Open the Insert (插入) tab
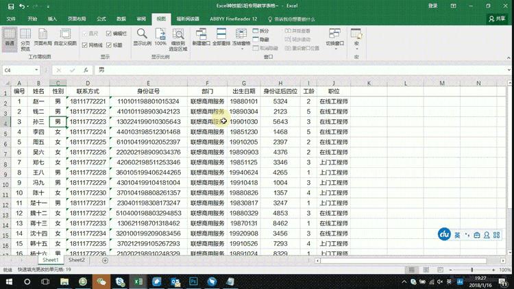Viewport: 514px width, 289px height. point(52,19)
